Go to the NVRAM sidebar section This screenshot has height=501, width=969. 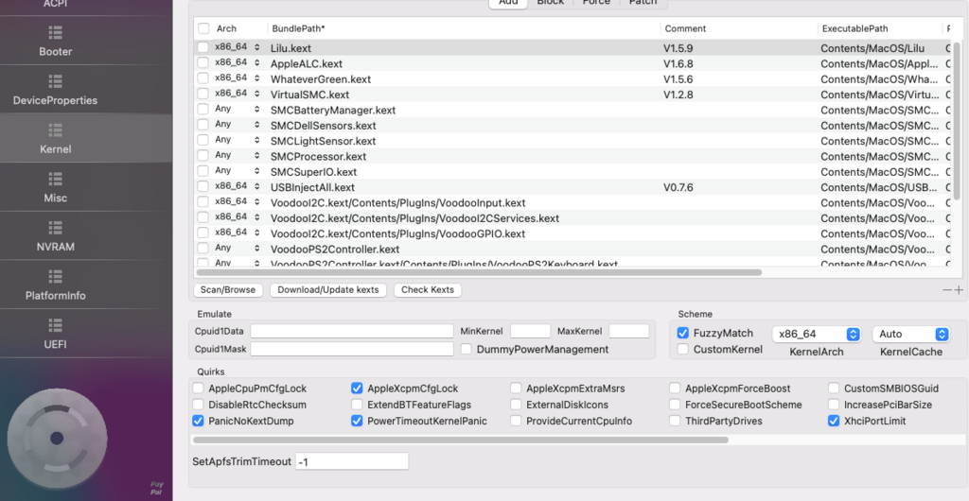[55, 236]
